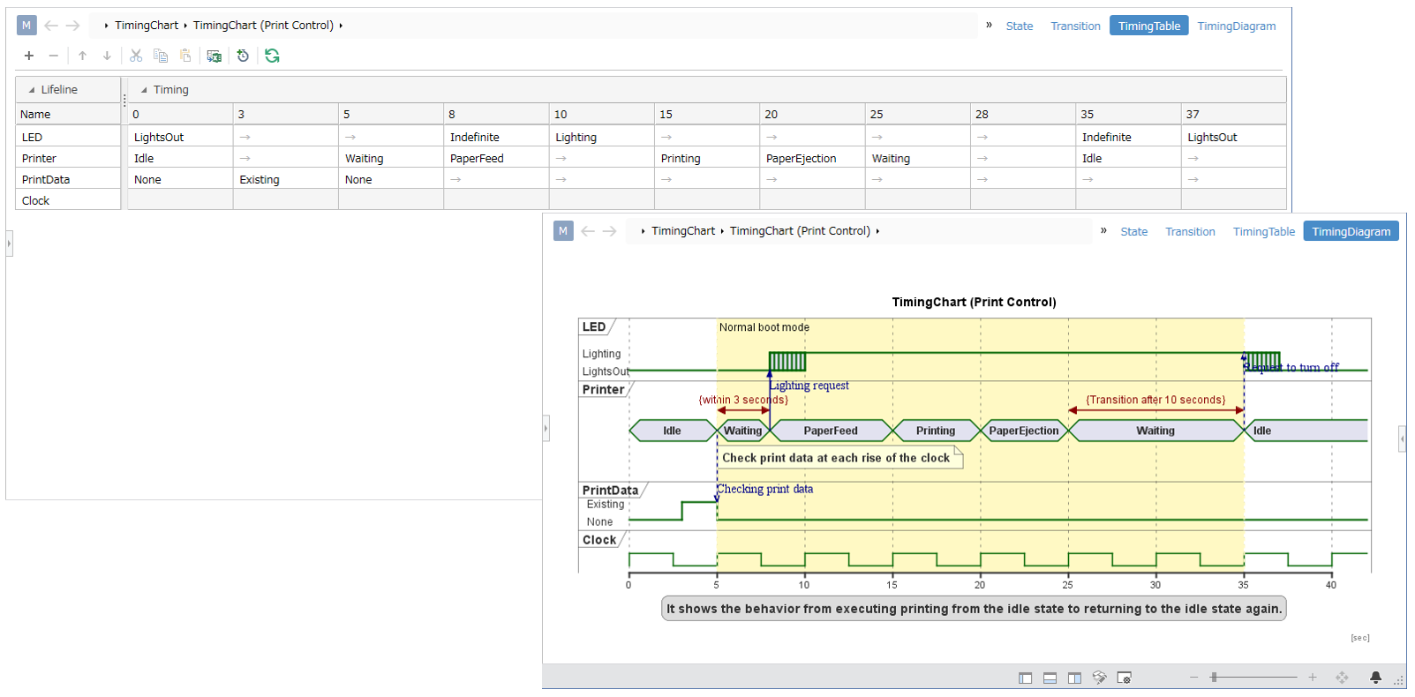Show the bottom panel layout icon
This screenshot has width=1415, height=697.
tap(1050, 678)
